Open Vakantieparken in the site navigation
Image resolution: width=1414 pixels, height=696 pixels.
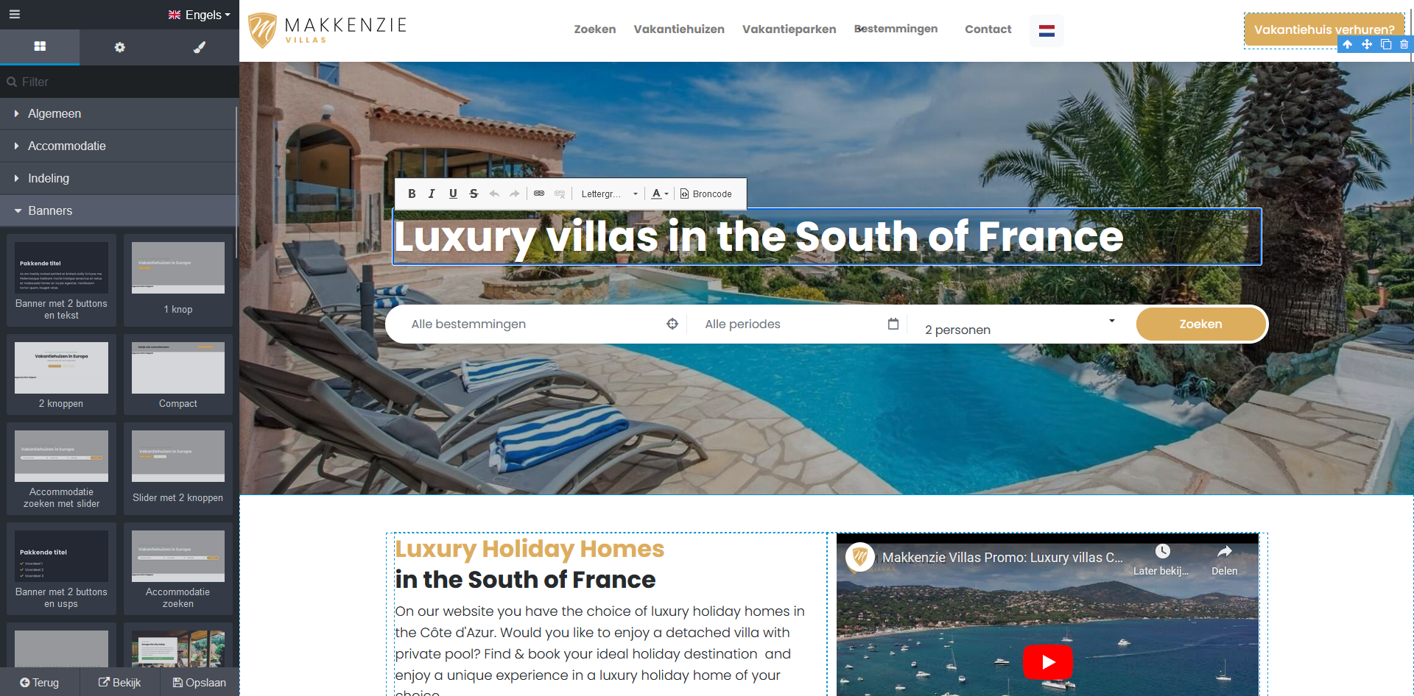[x=789, y=29]
